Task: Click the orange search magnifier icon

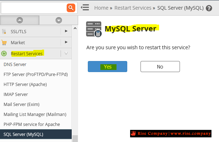Action: tap(71, 8)
